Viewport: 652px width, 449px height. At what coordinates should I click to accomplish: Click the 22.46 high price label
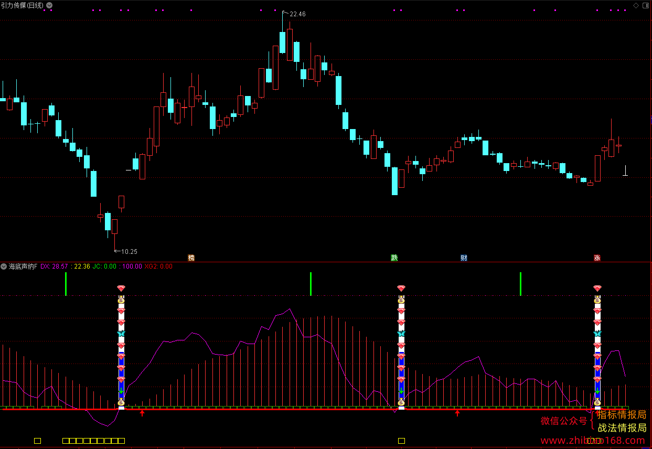297,14
